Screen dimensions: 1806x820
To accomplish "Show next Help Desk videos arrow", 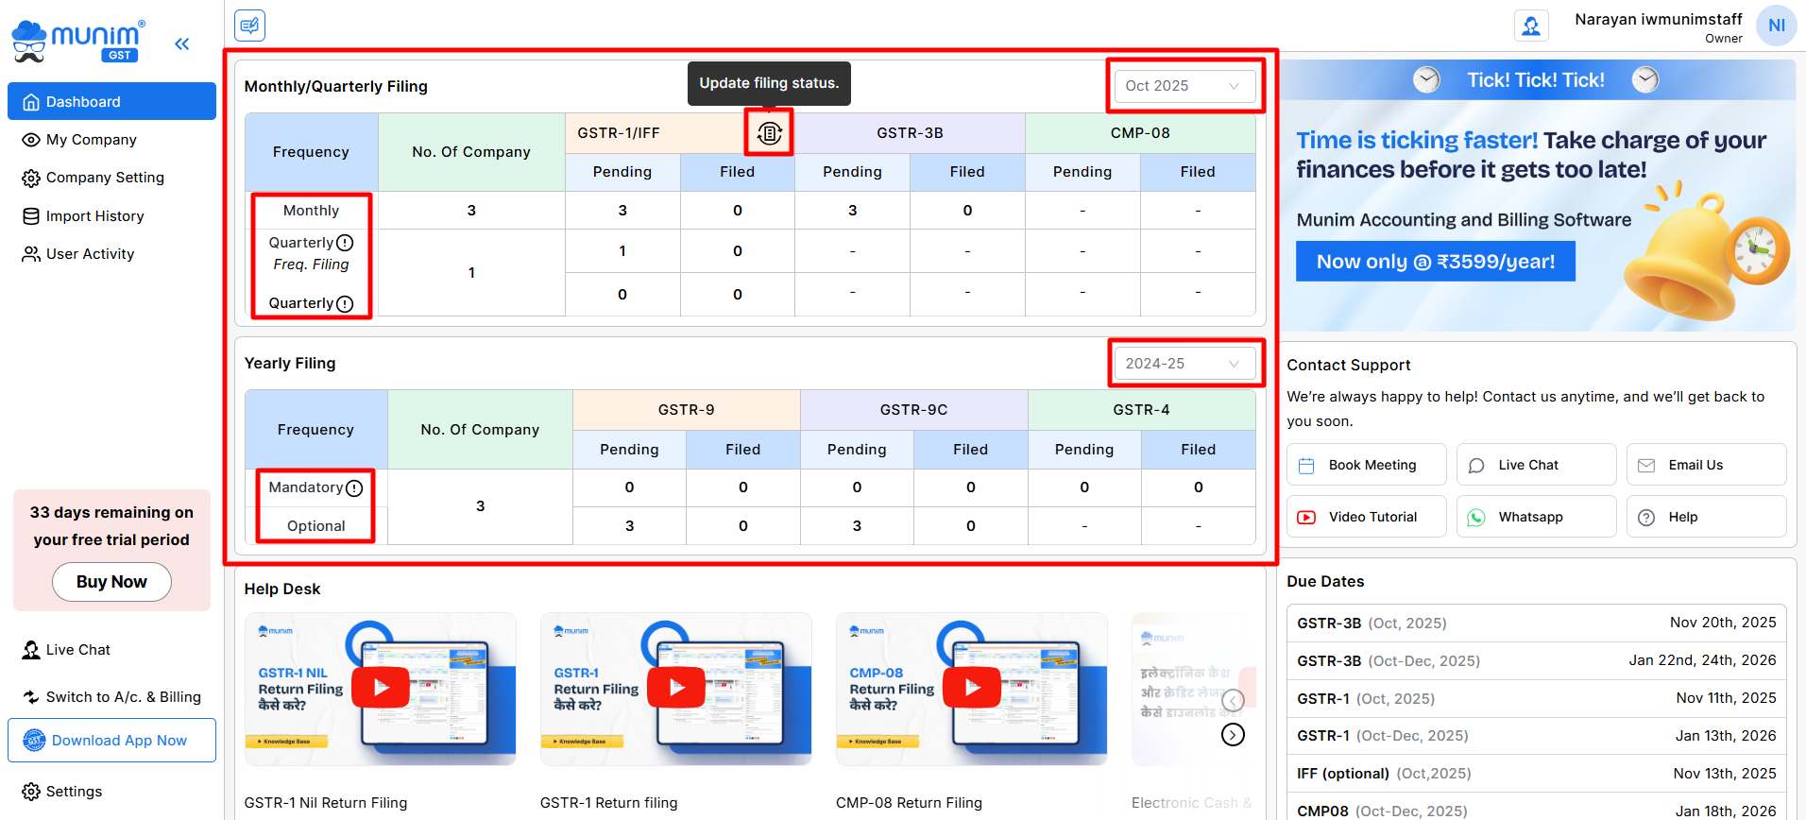I will point(1233,735).
